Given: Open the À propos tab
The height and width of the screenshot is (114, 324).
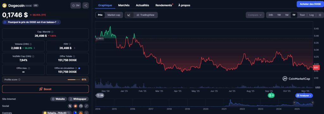Looking at the screenshot, I should coord(184,5).
